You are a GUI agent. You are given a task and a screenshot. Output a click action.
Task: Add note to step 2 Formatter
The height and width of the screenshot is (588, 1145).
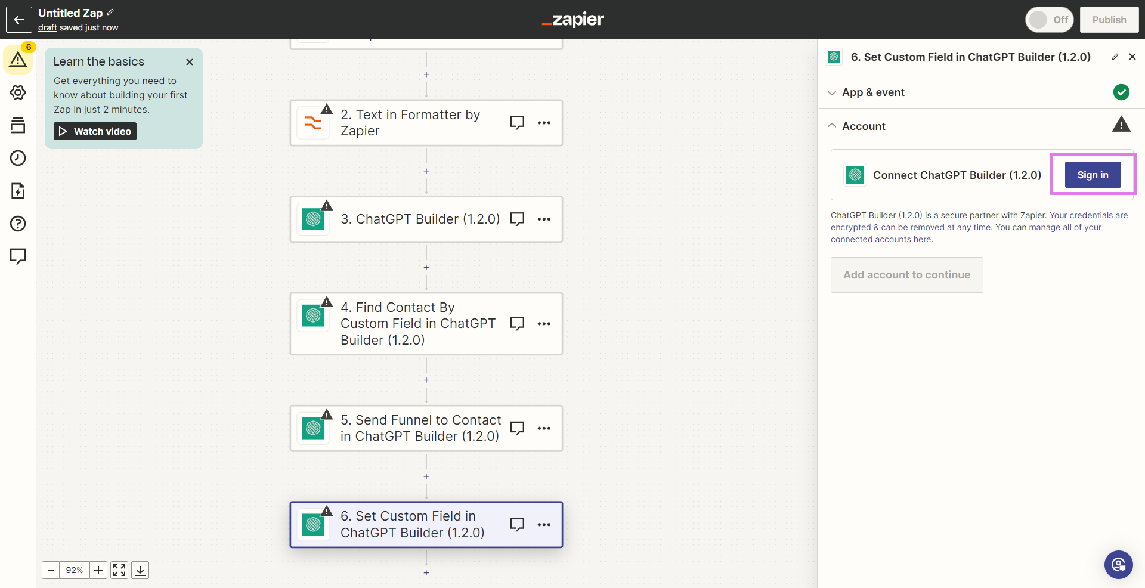click(x=517, y=123)
